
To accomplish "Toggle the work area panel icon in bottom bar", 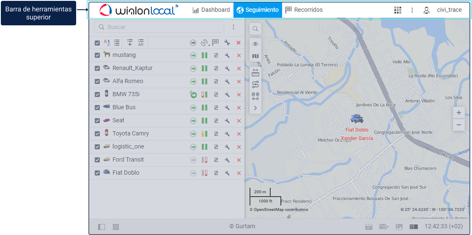I will point(102,227).
